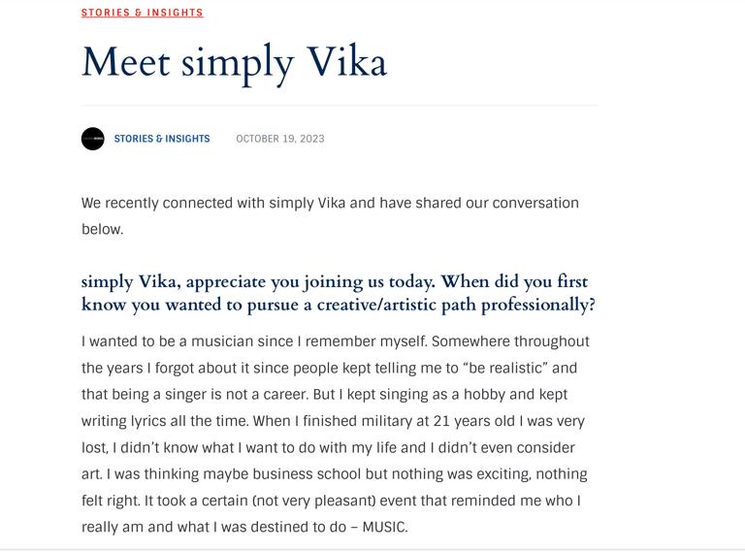745x552 pixels.
Task: Click the word MUSIC ending the paragraph
Action: [x=385, y=528]
